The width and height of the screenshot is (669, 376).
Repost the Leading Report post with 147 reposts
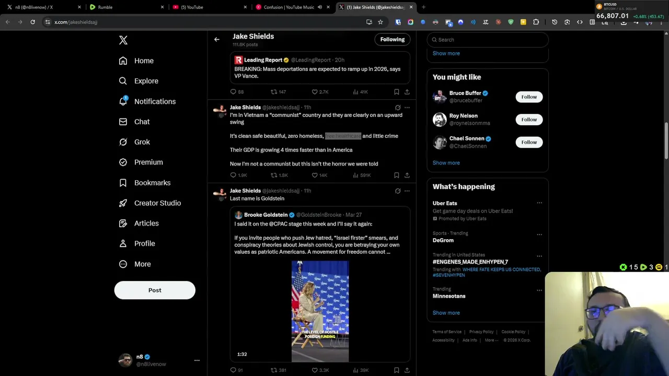coord(274,92)
